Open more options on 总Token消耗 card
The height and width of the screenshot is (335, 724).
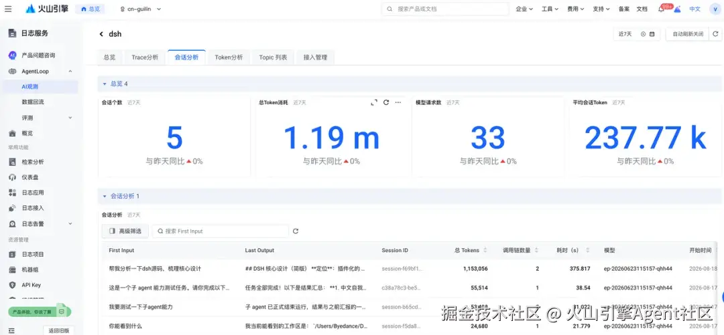tap(398, 102)
